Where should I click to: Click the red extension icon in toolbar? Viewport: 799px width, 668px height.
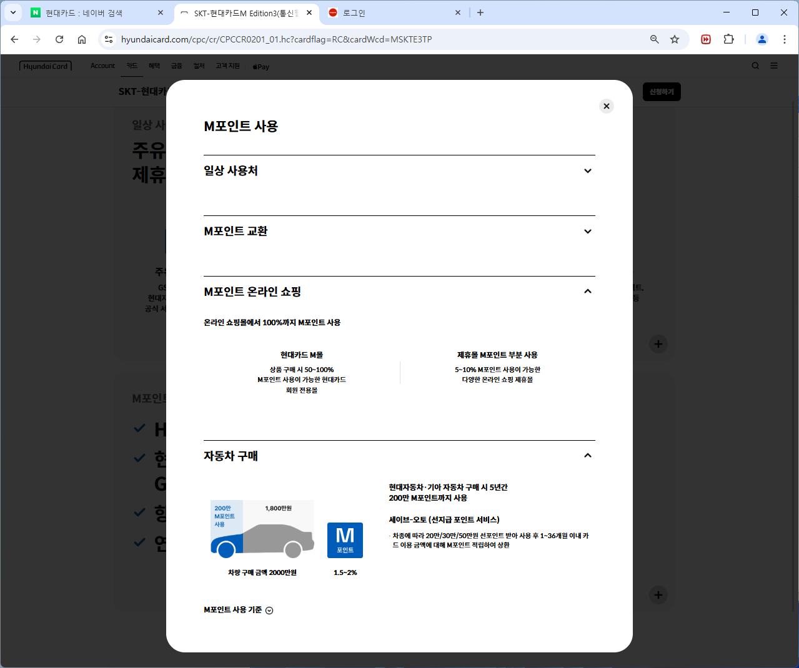point(706,39)
